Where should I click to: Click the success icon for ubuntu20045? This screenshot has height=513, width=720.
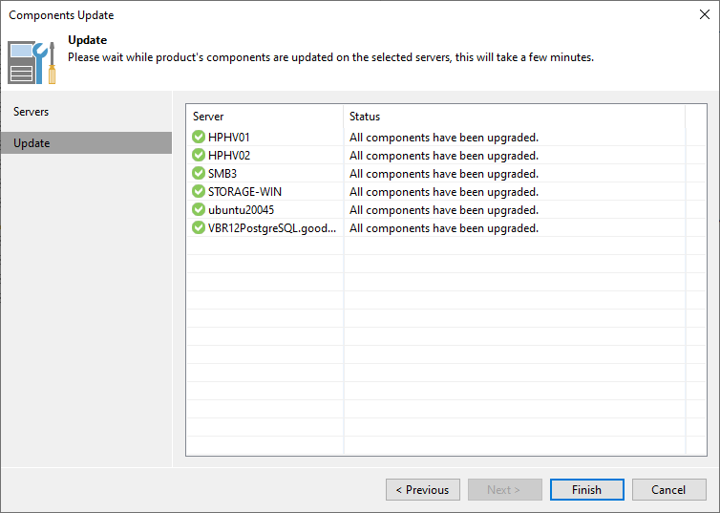pyautogui.click(x=199, y=209)
